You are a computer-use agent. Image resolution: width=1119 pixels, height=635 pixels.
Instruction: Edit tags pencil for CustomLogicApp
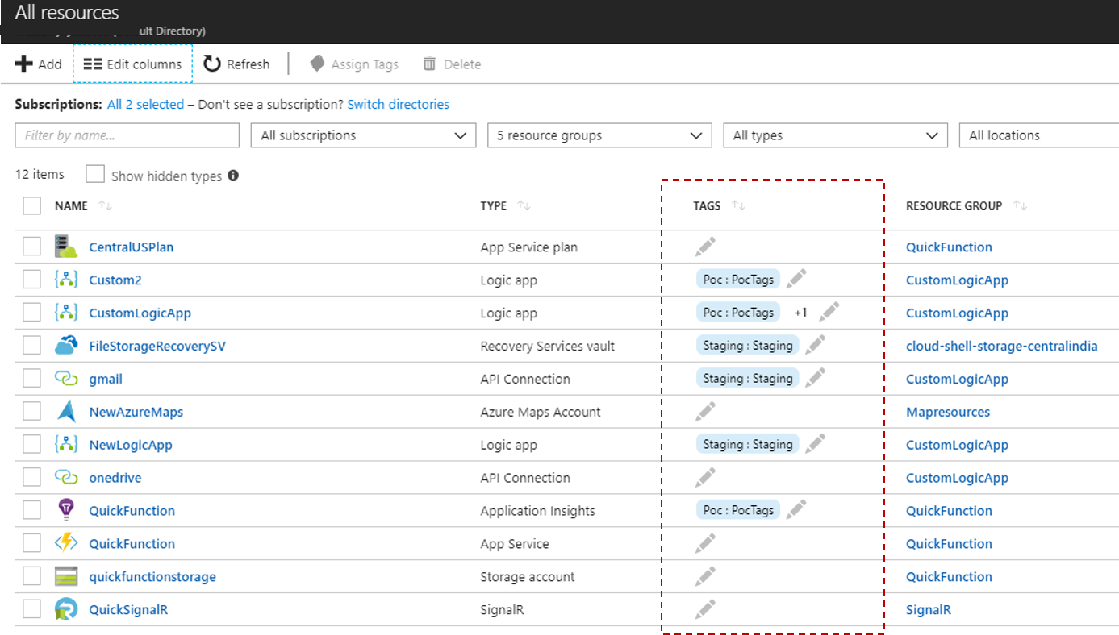(829, 312)
